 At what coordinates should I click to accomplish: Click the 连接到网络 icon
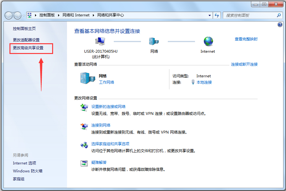84,126
